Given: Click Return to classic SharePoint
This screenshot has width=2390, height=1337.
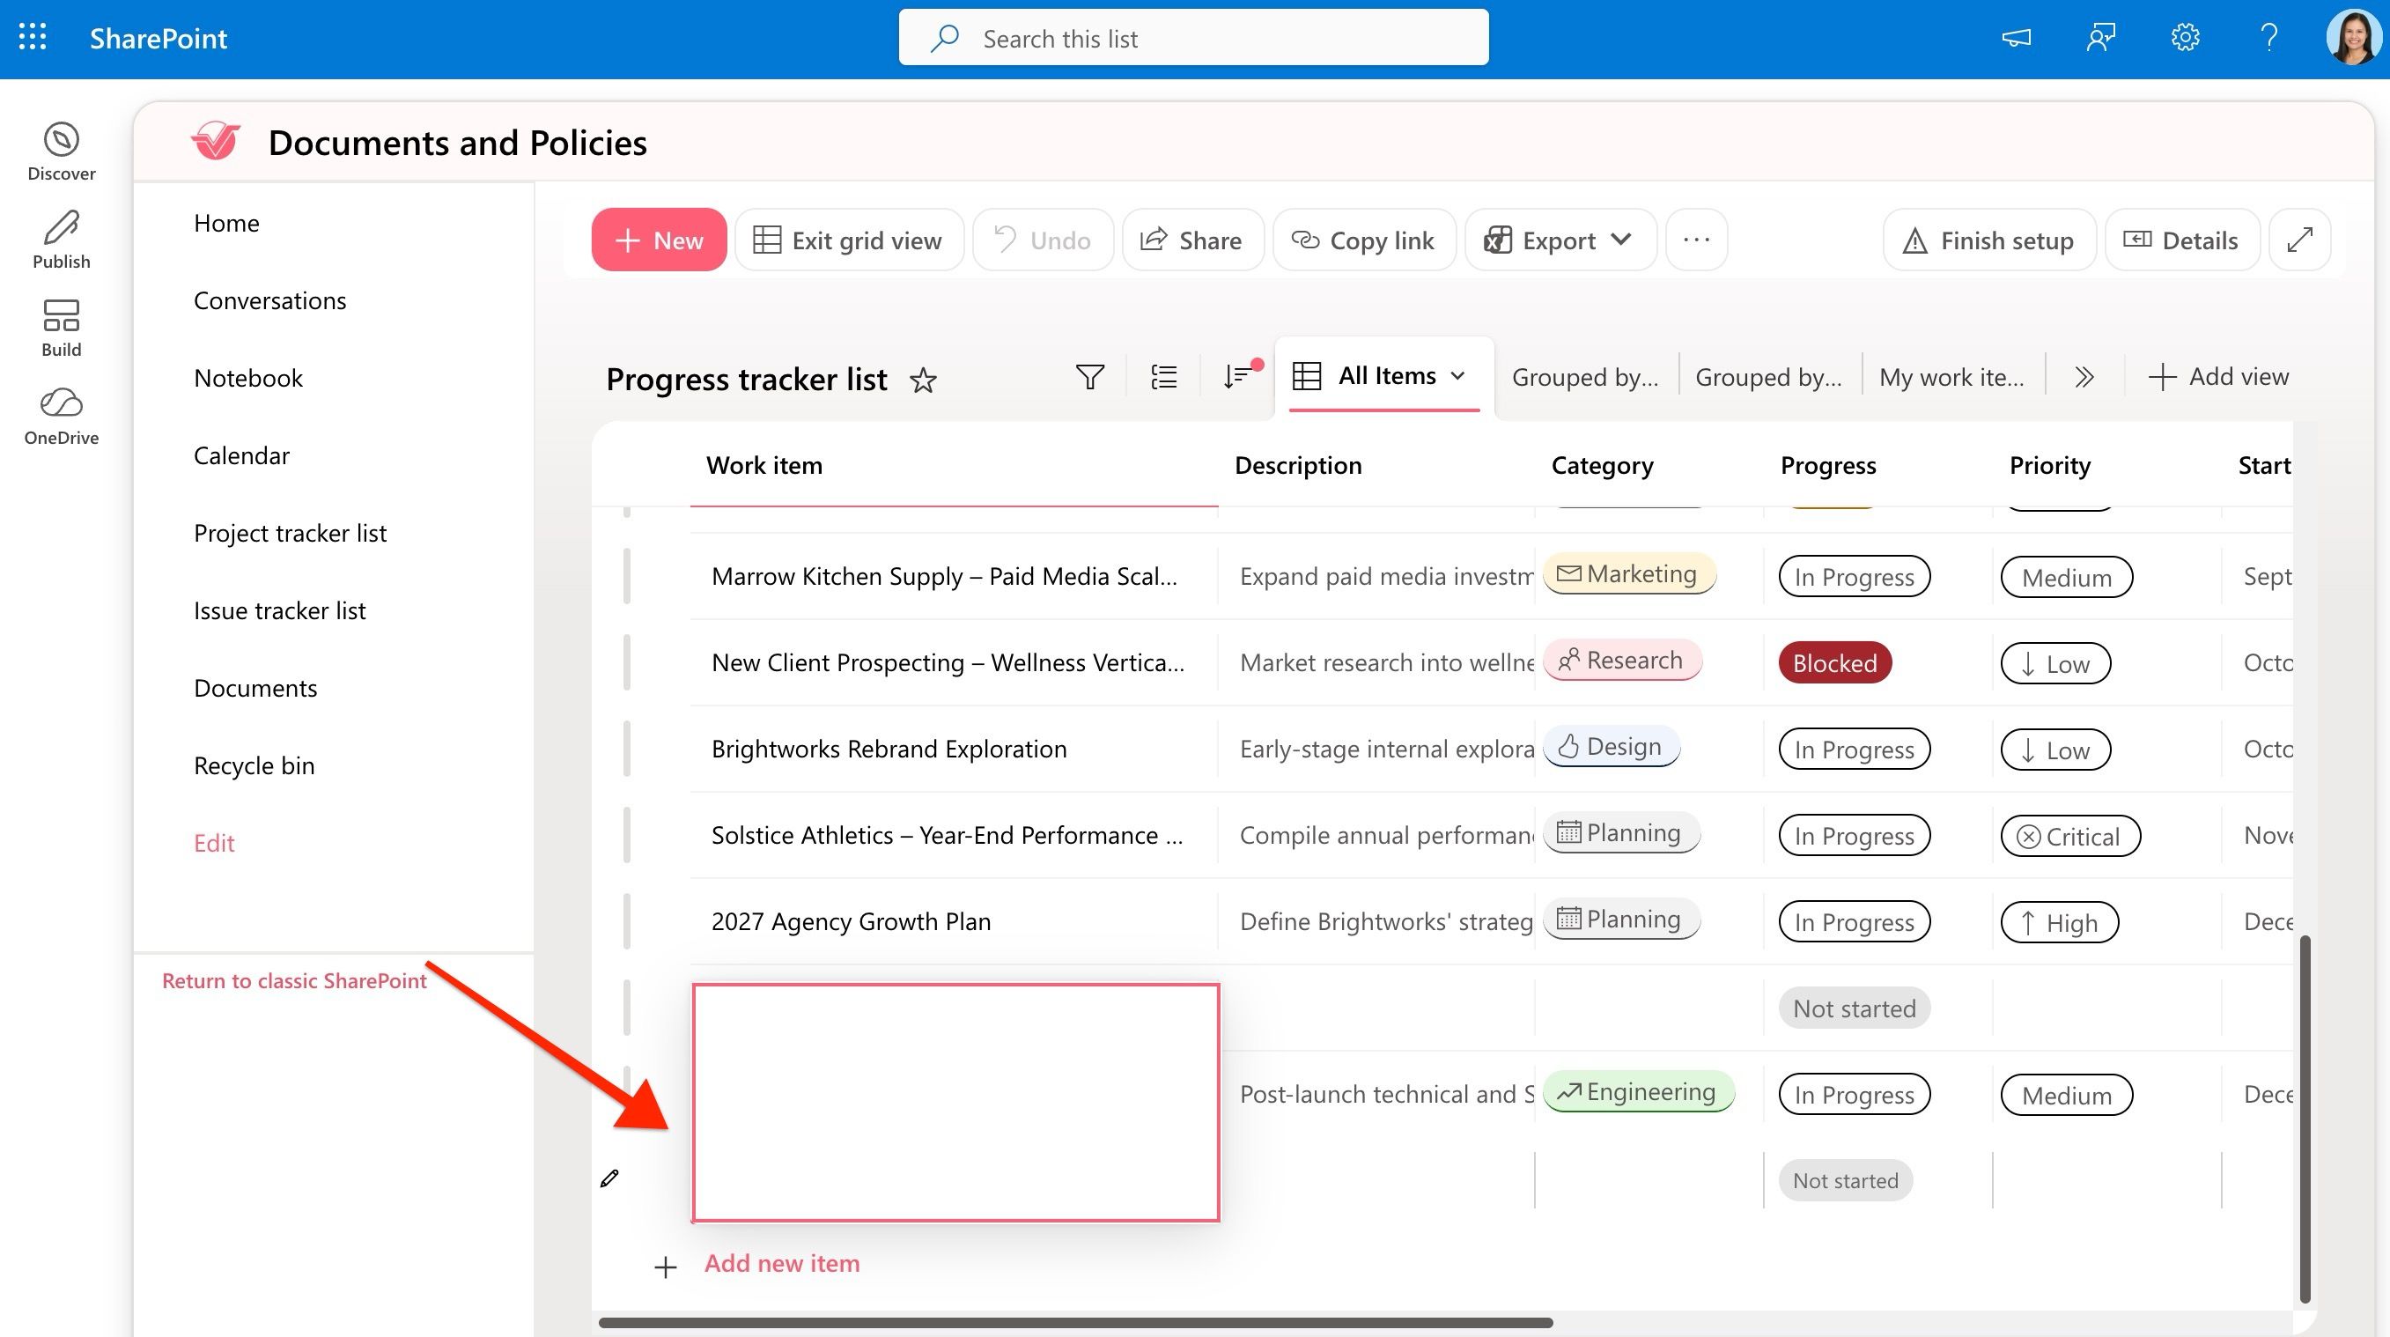Looking at the screenshot, I should click(294, 980).
